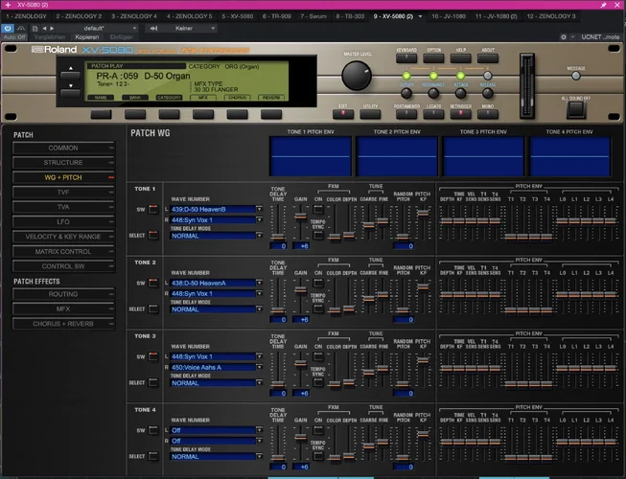Click the sidechain routing arrow icon
The height and width of the screenshot is (479, 626).
coord(153,29)
